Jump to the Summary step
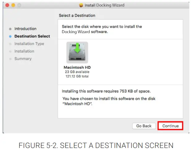The width and height of the screenshot is (191, 152). (x=23, y=59)
